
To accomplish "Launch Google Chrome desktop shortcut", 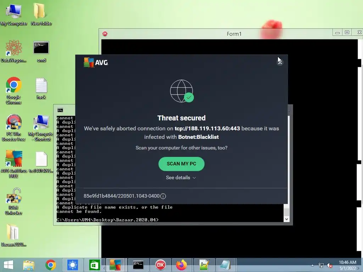I will coord(14,91).
